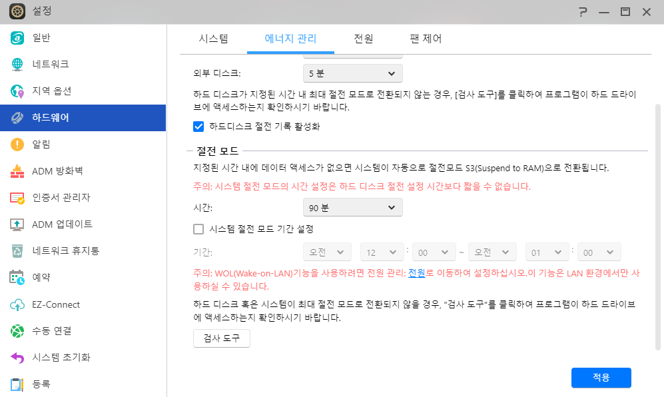The height and width of the screenshot is (397, 664).
Task: Click the 설정 app gear icon in title bar
Action: 17,11
